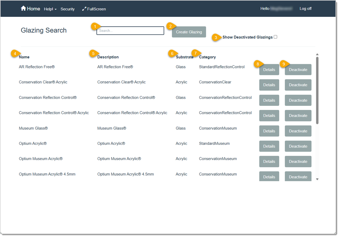The height and width of the screenshot is (237, 339).
Task: Open the Help dropdown menu
Action: [50, 9]
